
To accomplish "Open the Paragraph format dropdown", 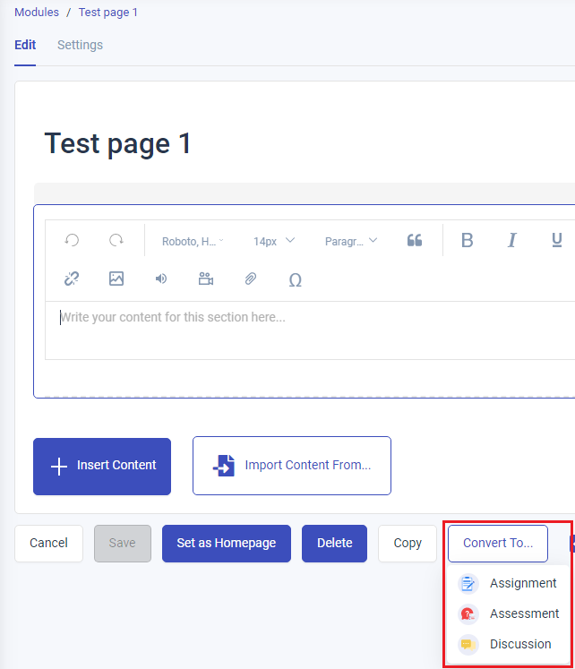I will coord(350,242).
